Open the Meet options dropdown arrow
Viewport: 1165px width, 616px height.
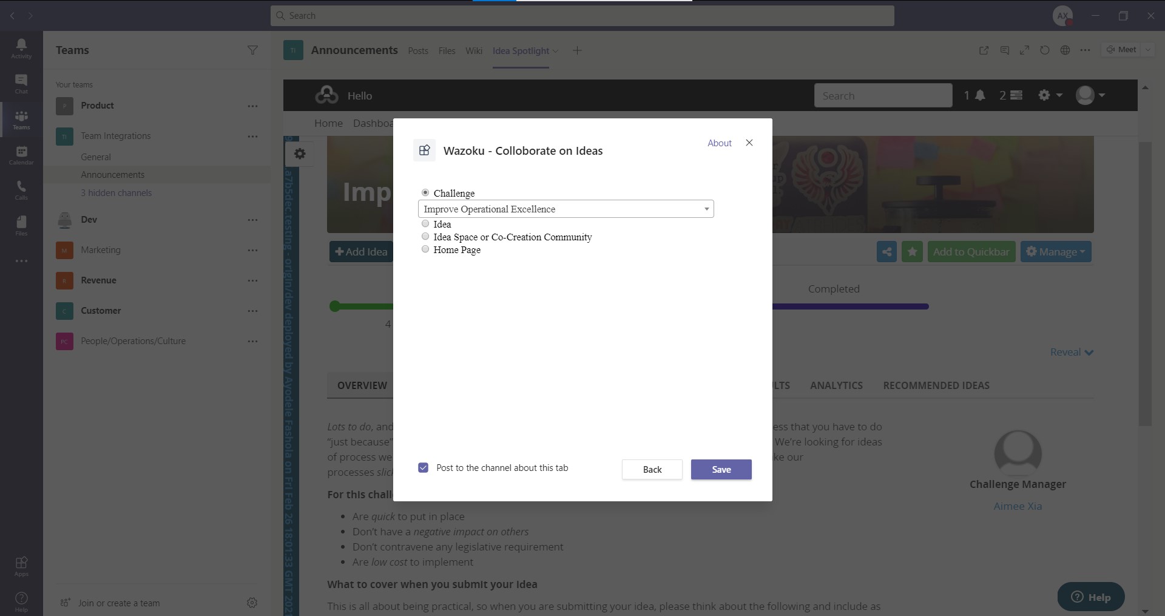click(1148, 50)
